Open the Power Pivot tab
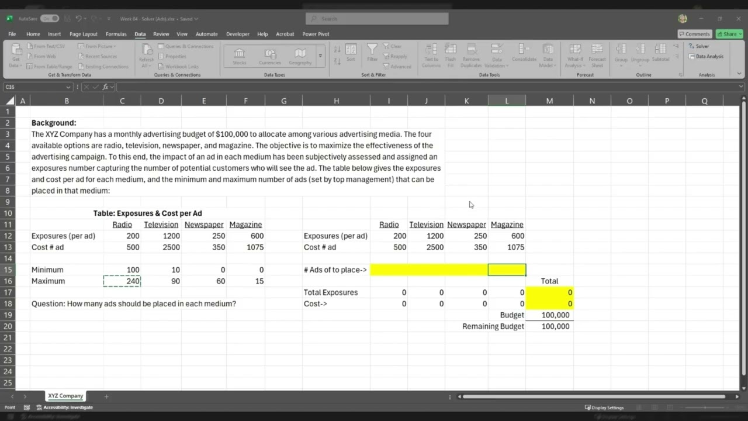 (316, 34)
